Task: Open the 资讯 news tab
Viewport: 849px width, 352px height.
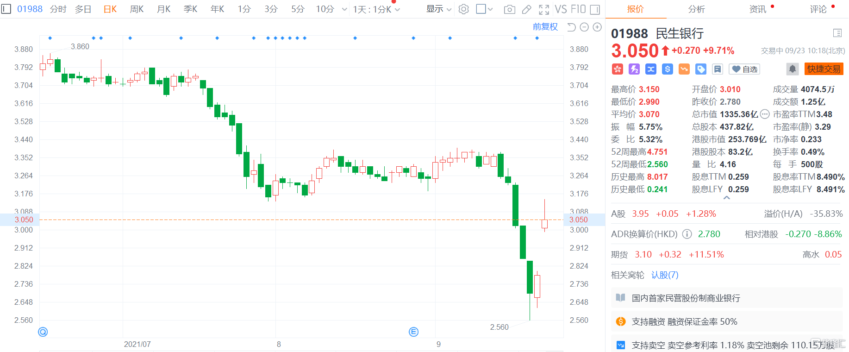Action: click(x=757, y=9)
